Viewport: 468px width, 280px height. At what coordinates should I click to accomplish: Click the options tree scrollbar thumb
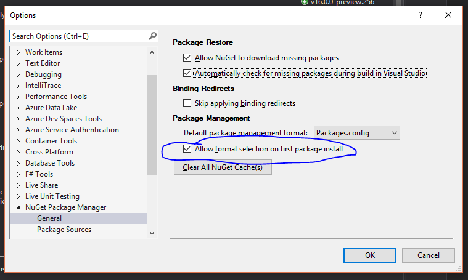coord(152,125)
